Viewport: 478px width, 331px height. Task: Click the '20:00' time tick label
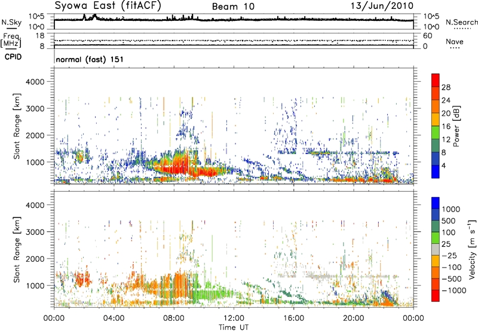pos(353,318)
